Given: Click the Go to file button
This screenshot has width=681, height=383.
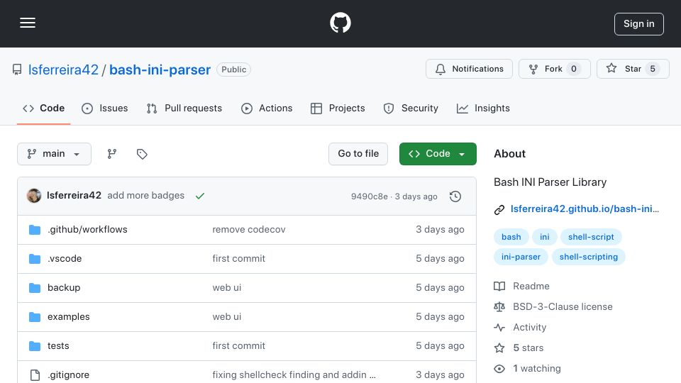Looking at the screenshot, I should [x=358, y=154].
